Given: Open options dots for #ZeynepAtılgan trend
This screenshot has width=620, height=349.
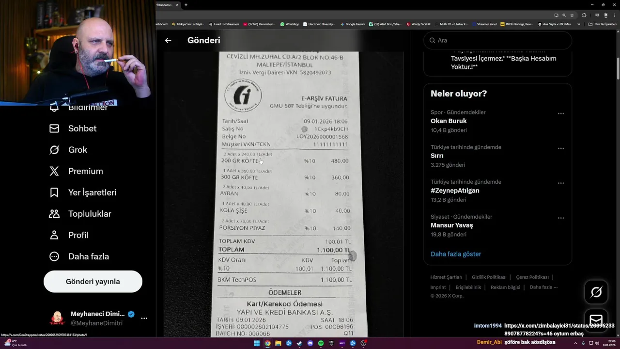Looking at the screenshot, I should (560, 183).
